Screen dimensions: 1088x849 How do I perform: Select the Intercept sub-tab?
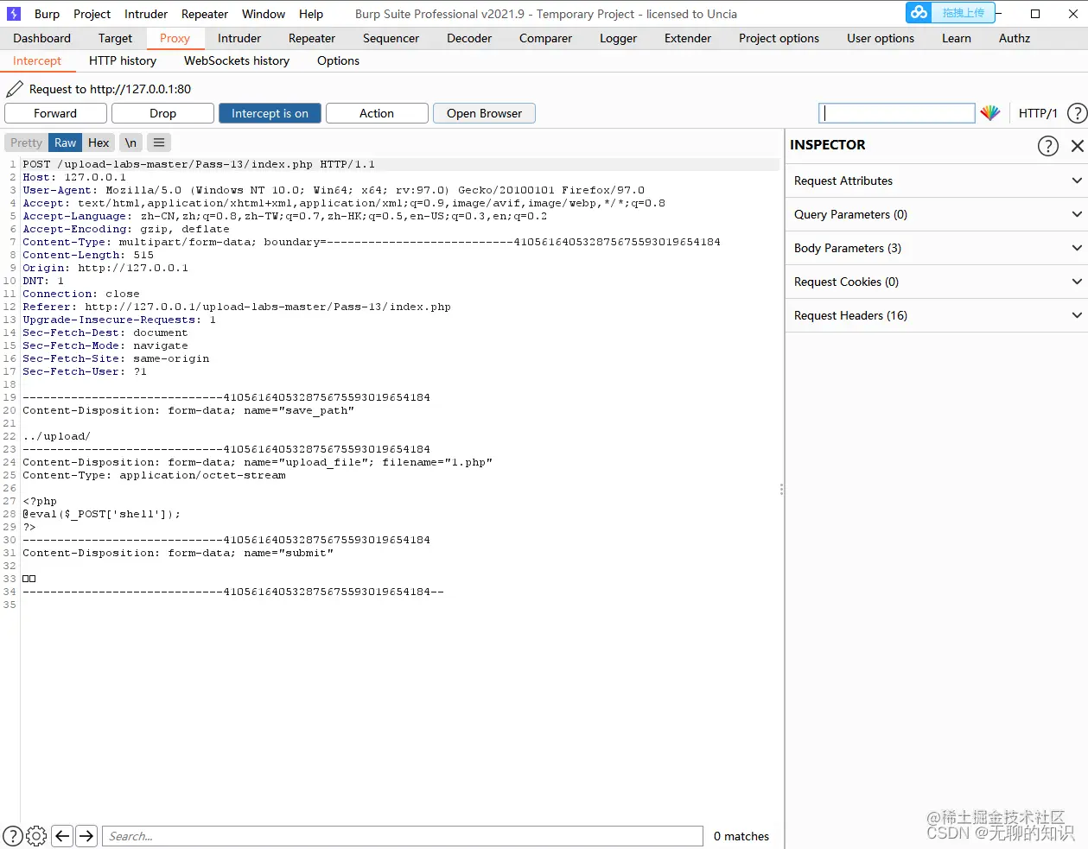tap(37, 60)
